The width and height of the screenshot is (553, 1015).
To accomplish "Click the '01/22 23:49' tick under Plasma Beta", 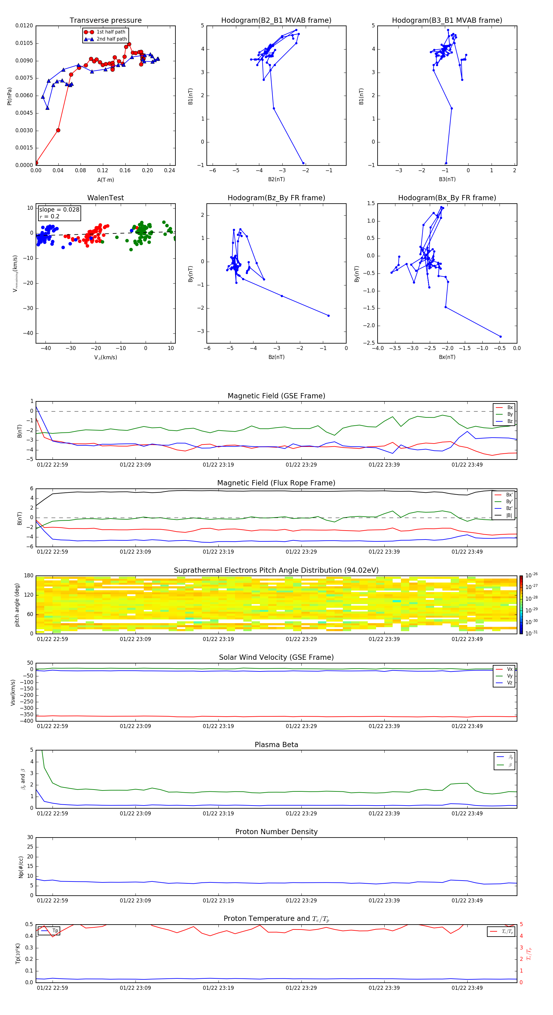I will point(467,813).
